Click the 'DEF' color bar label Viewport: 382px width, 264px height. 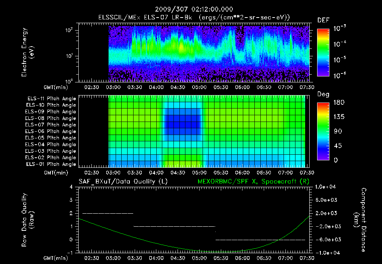(x=323, y=20)
